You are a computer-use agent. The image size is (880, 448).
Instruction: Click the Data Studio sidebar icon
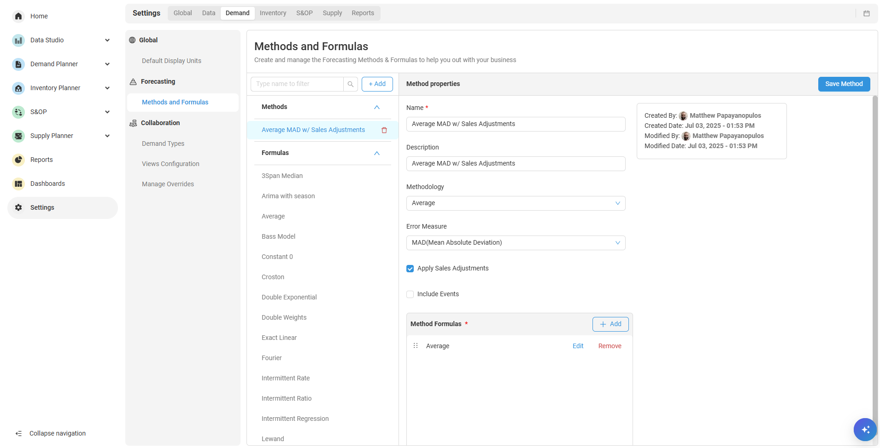click(18, 40)
